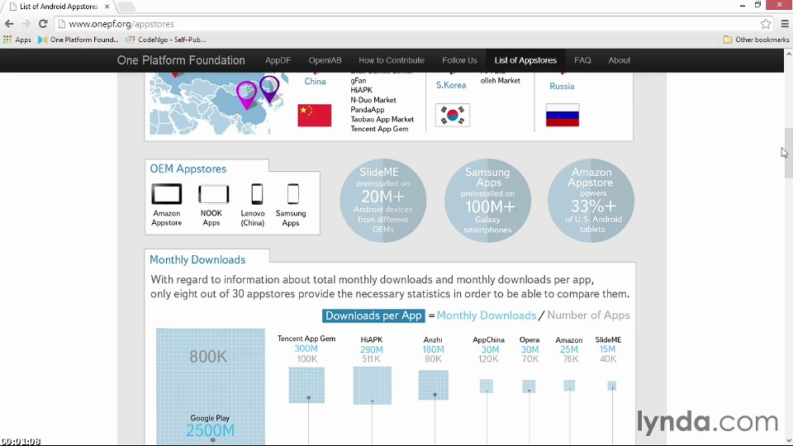This screenshot has width=793, height=446.
Task: Click the HiAPK entry in China list
Action: pyautogui.click(x=361, y=90)
